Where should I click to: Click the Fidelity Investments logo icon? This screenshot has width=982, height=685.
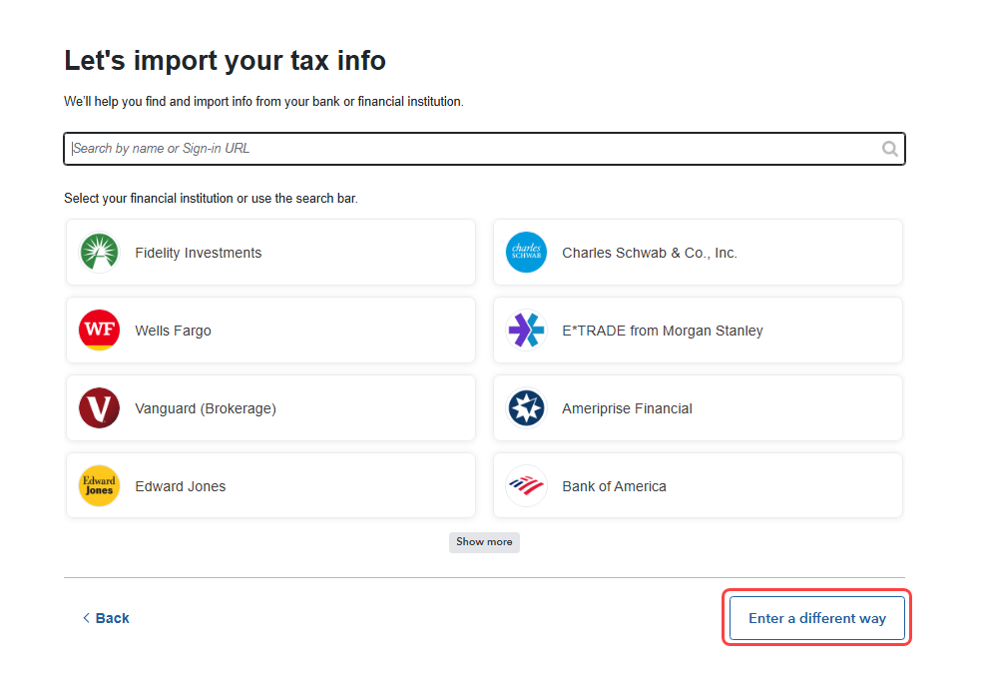[x=99, y=252]
